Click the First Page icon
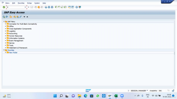This screenshot has height=99, width=177. click(56, 7)
